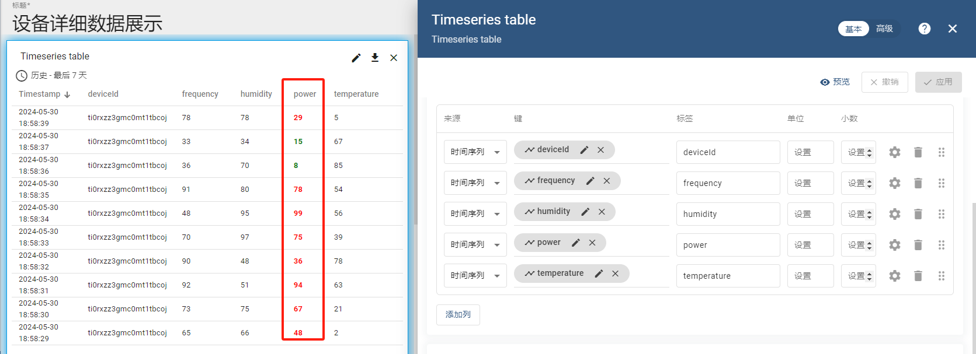Click the 添加列 add column button

[x=458, y=315]
